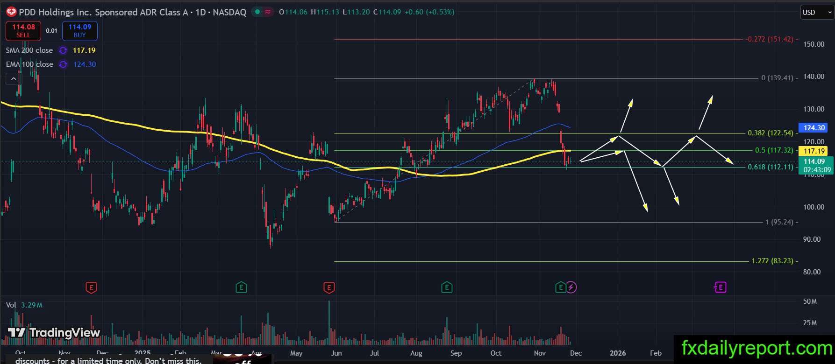Click the 02:43:09 bar countdown timer
Viewport: 835px width, 364px height.
[x=817, y=170]
